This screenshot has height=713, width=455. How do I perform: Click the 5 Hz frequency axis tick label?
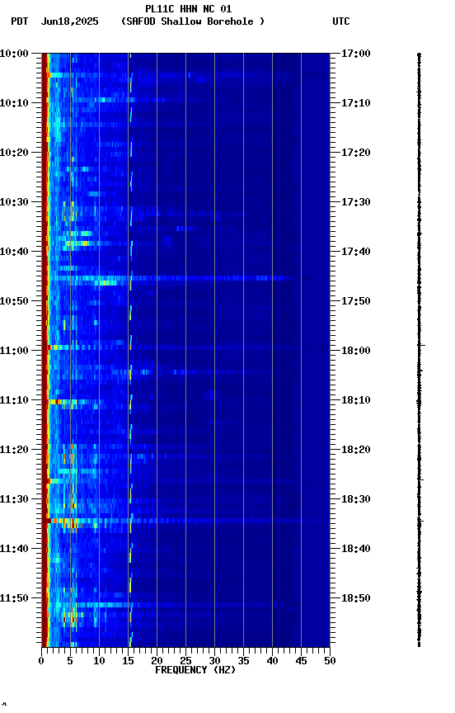(70, 661)
